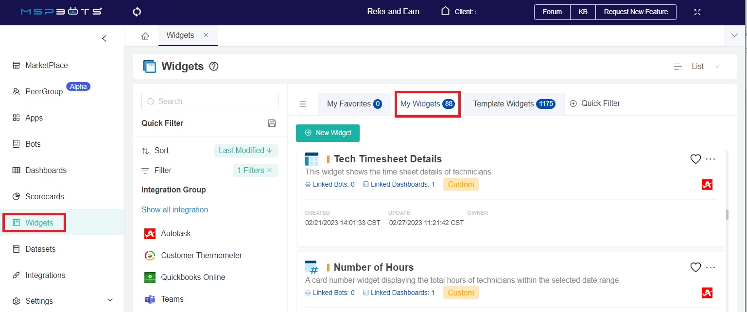The height and width of the screenshot is (312, 747).
Task: Open the tab list dropdown chevron
Action: pos(734,35)
